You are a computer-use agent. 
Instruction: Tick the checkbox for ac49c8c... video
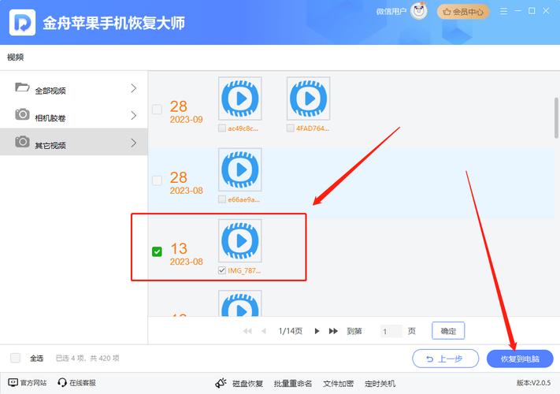coord(222,128)
